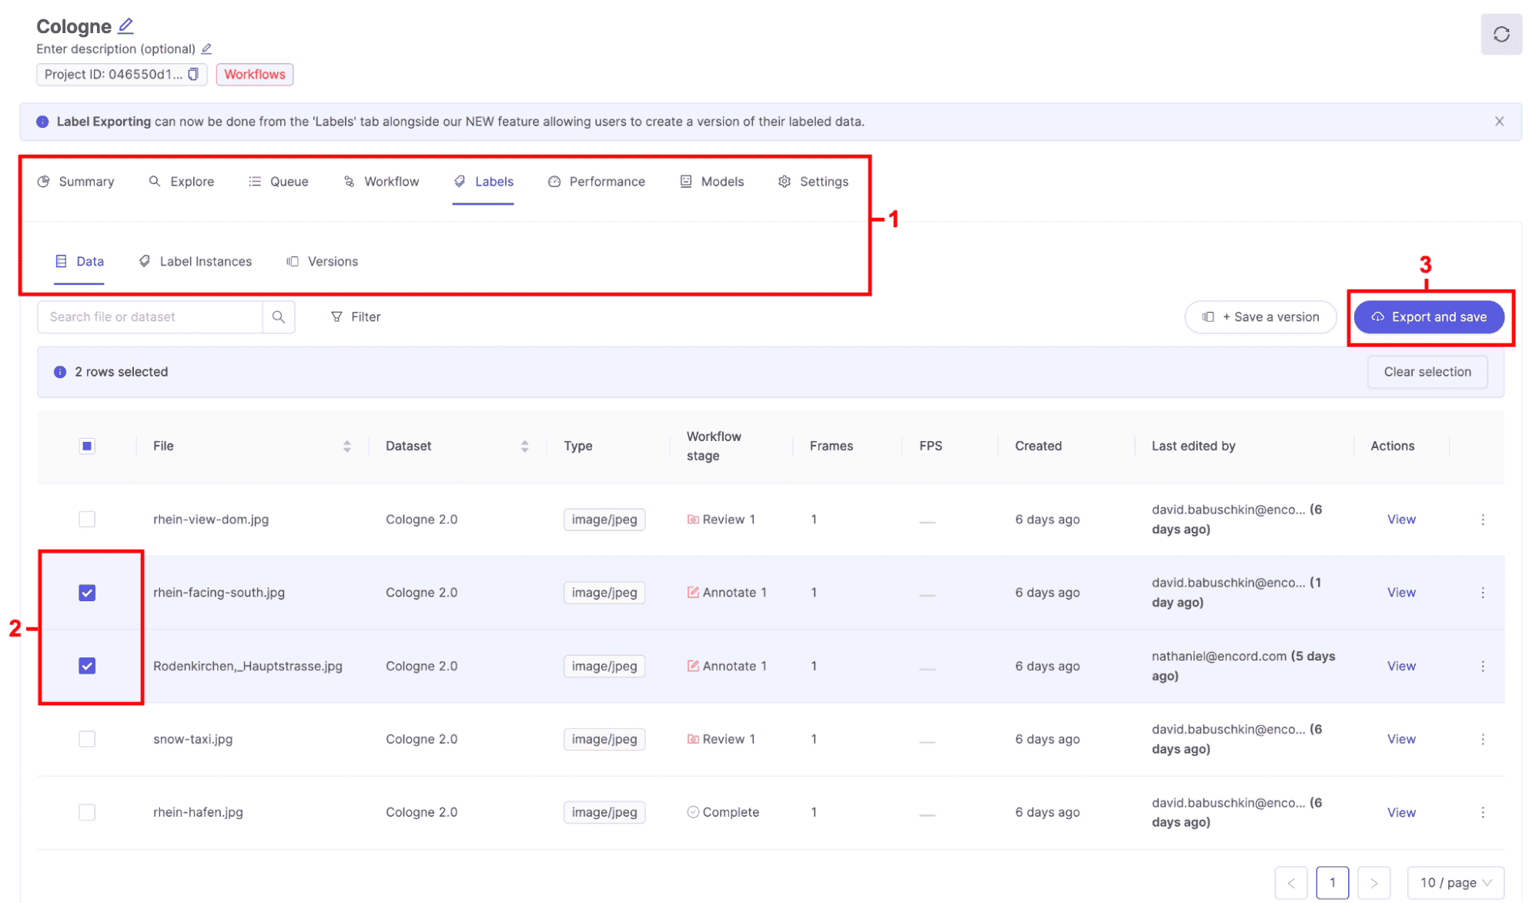Click the rhein-hafen.jpg file name
The width and height of the screenshot is (1539, 903).
198,812
